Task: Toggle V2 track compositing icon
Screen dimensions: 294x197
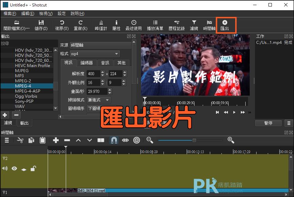Action: click(x=24, y=169)
